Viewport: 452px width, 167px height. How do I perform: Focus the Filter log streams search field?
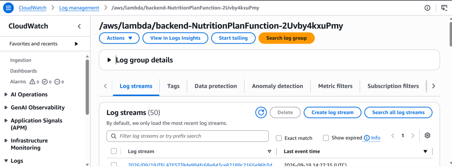pyautogui.click(x=187, y=136)
